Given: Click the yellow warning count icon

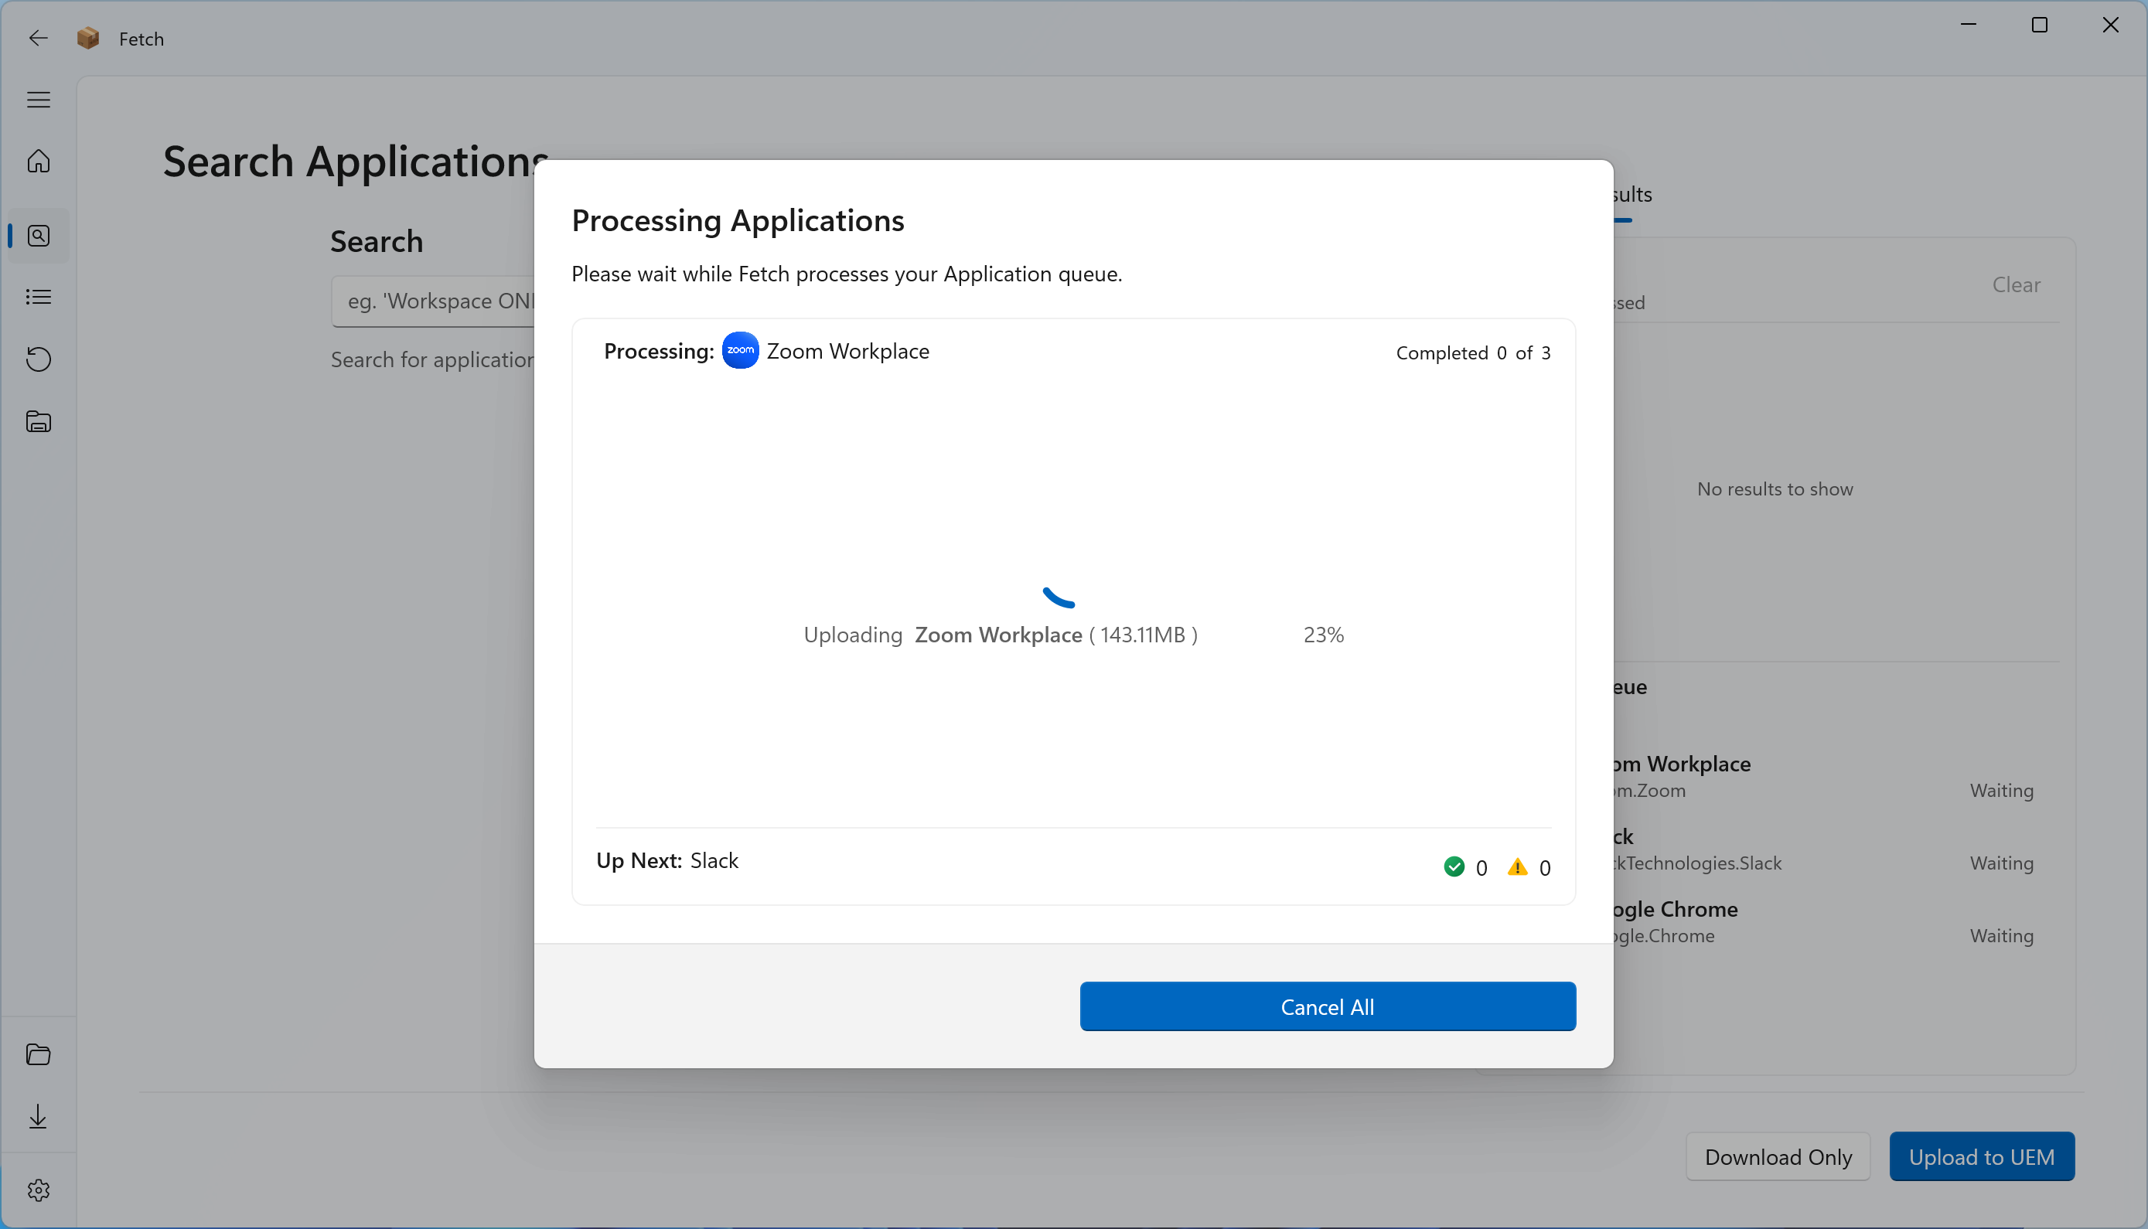Looking at the screenshot, I should point(1516,867).
